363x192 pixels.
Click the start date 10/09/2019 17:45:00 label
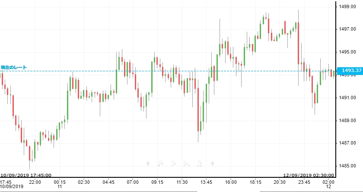26,176
